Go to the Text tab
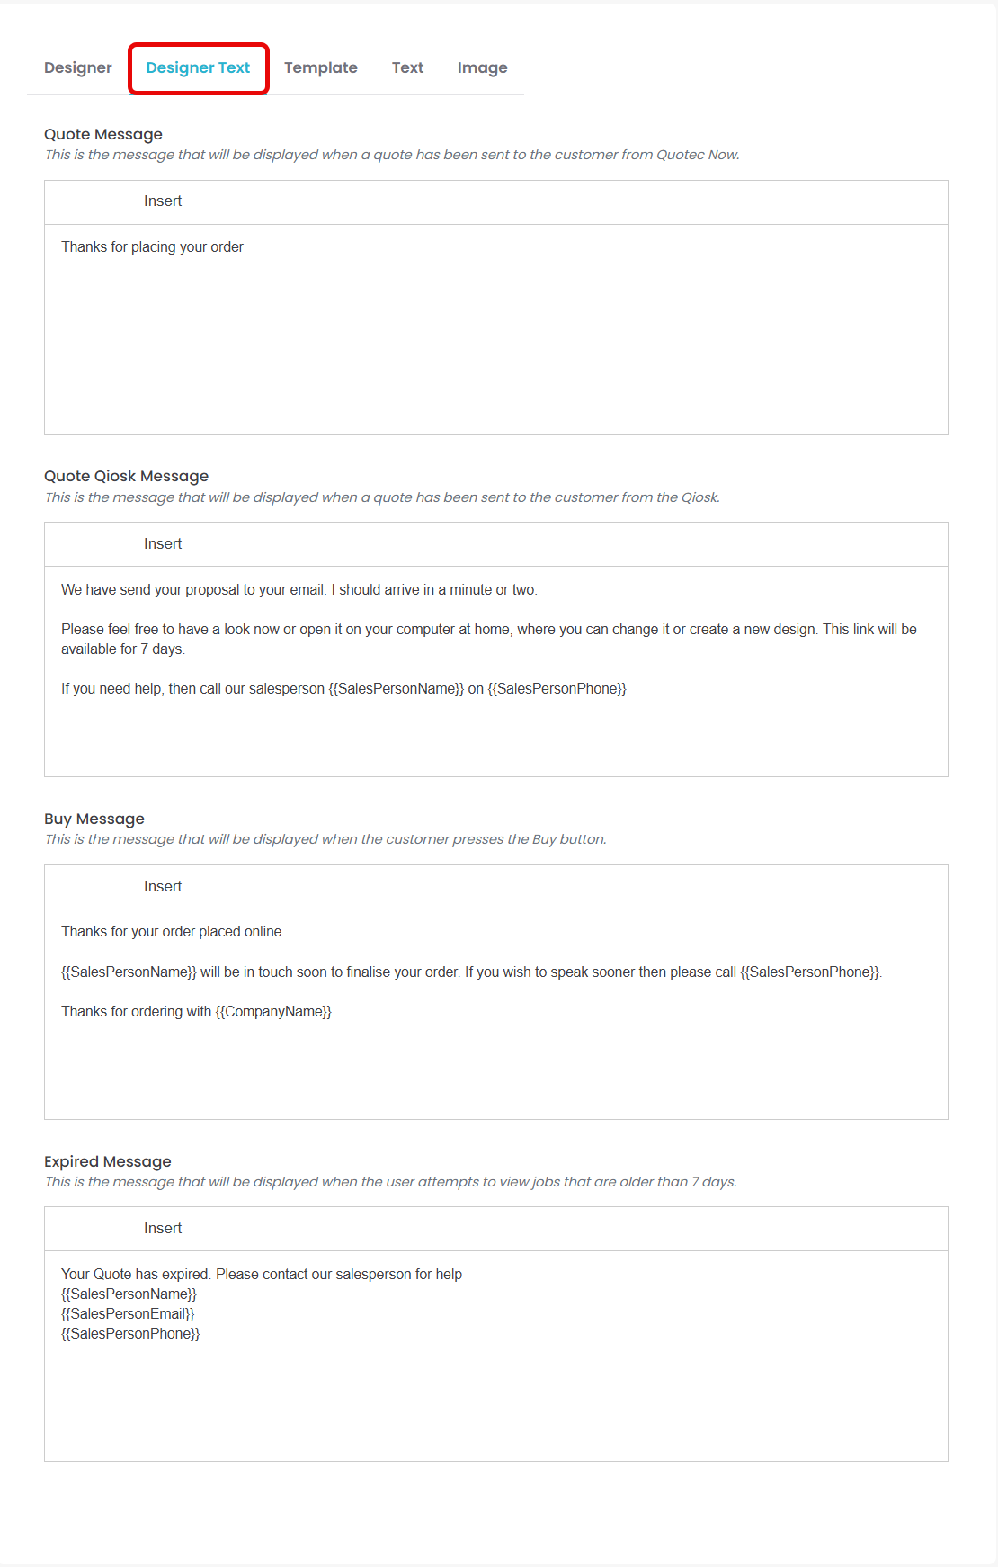Screen dimensions: 998x1567 [407, 67]
